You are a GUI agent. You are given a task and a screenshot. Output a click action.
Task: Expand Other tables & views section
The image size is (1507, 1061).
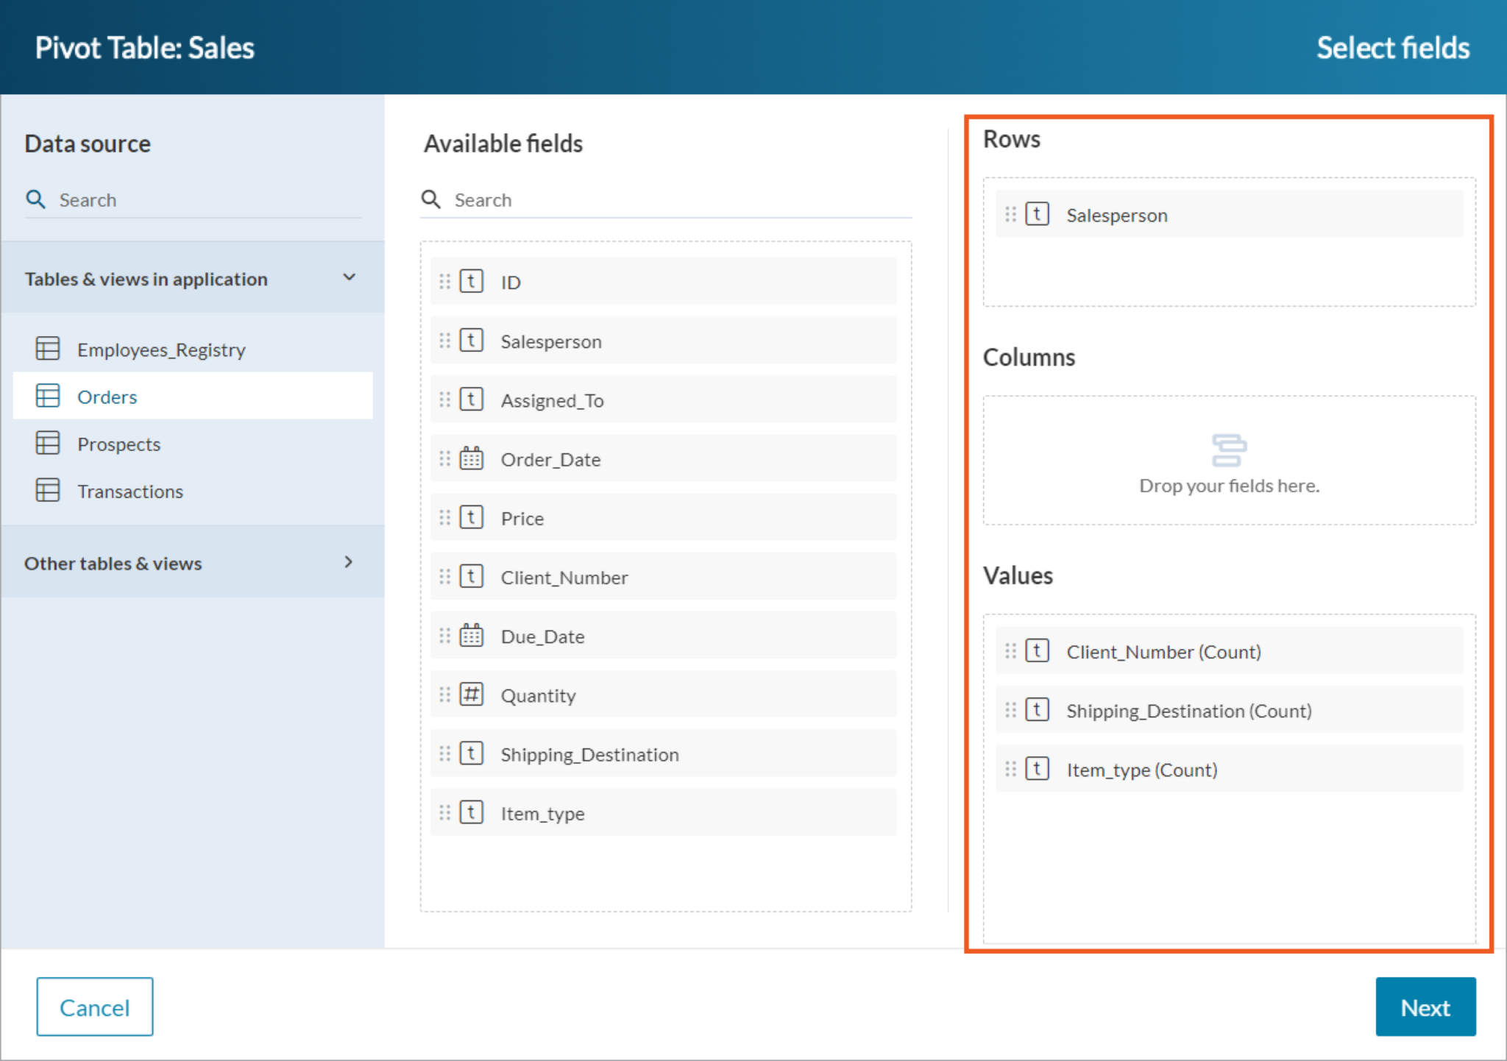coord(349,562)
